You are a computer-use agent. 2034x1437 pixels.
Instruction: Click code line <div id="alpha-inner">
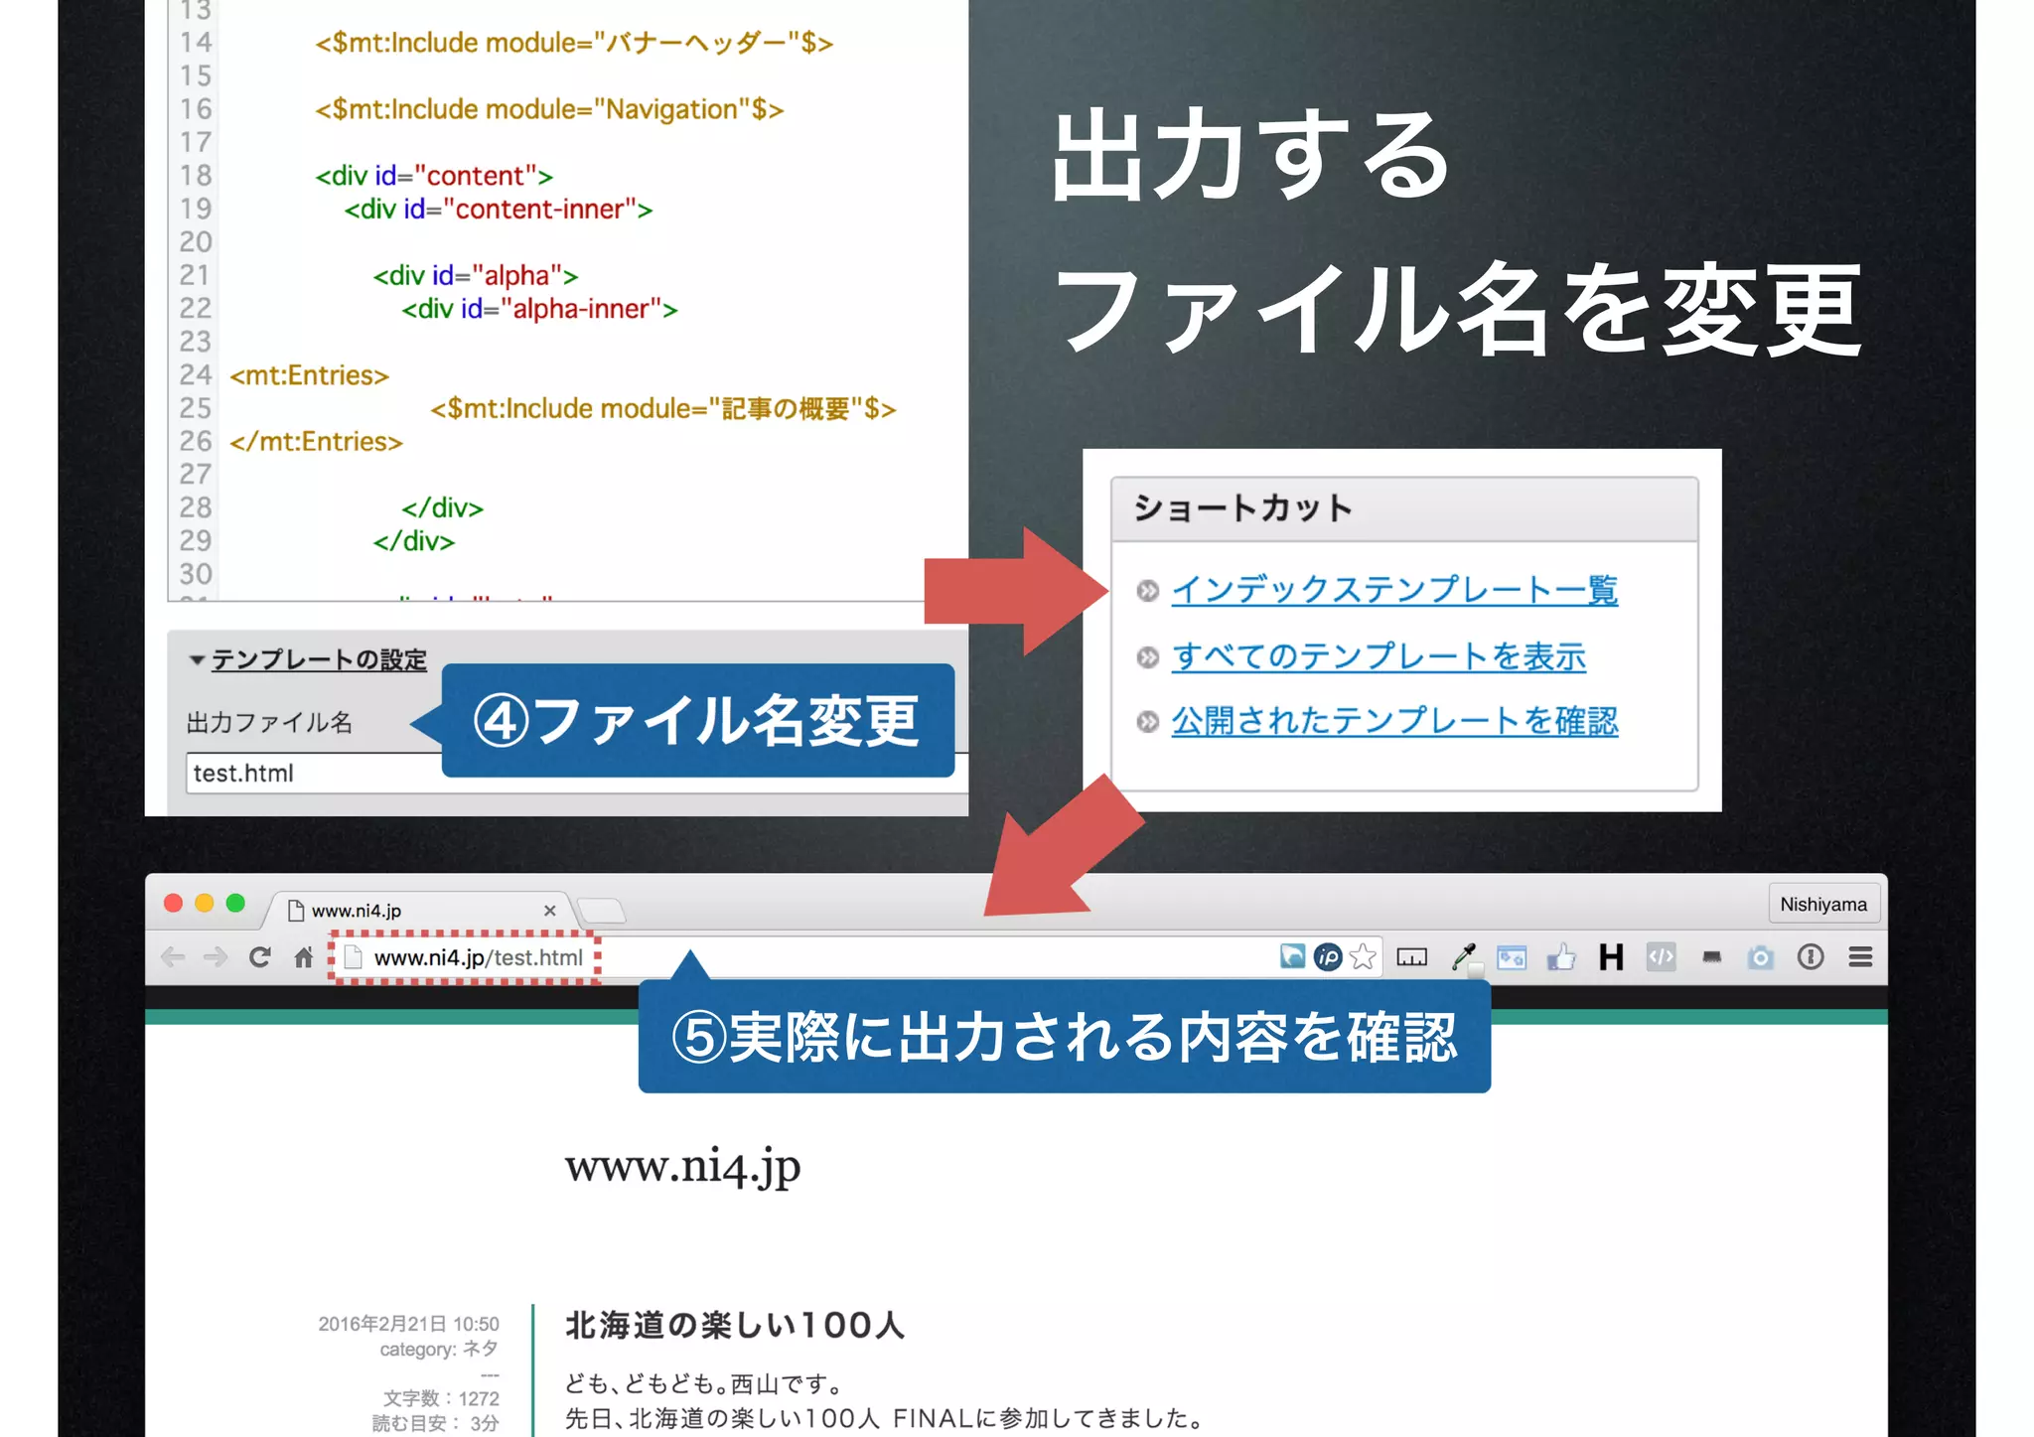coord(539,310)
